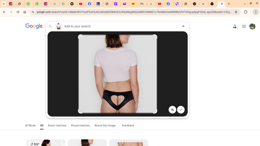Open the Extensions puzzle icon
The width and height of the screenshot is (260, 146).
(246, 12)
